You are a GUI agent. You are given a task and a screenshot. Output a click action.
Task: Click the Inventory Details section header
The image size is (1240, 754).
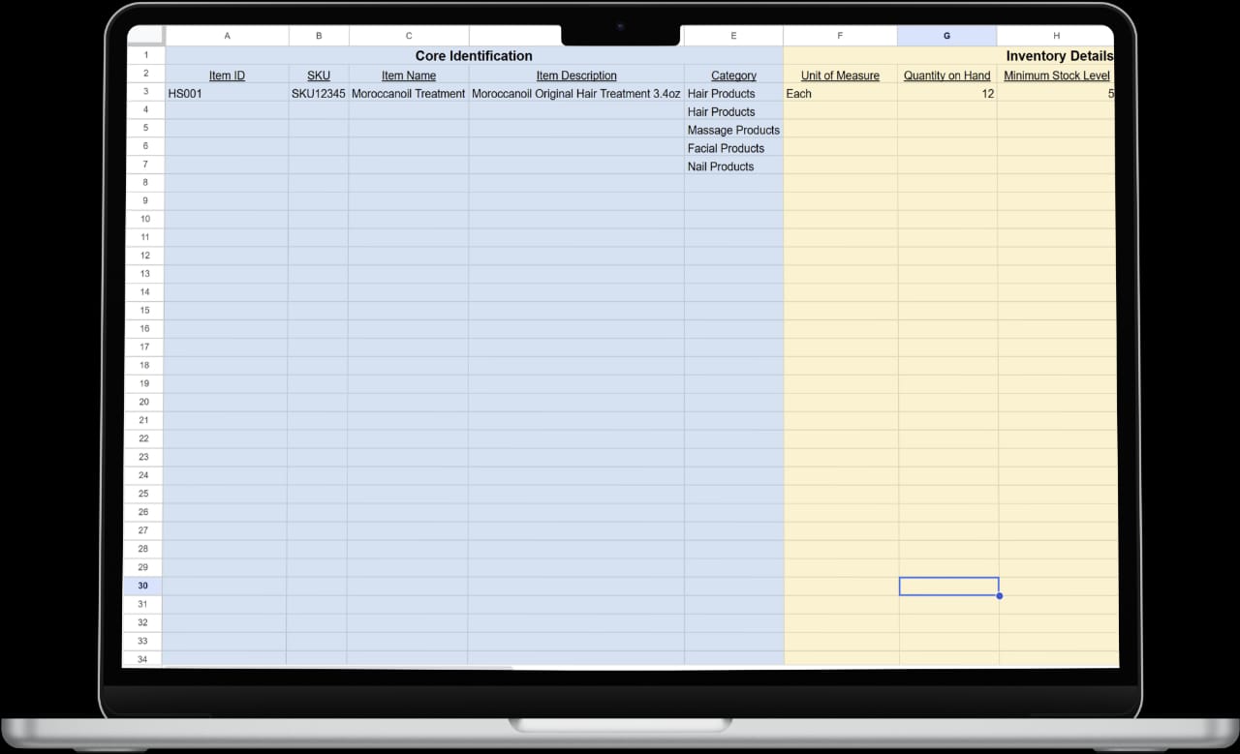pos(1059,56)
